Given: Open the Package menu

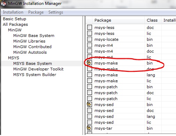Looking at the screenshot, I should [36, 12].
